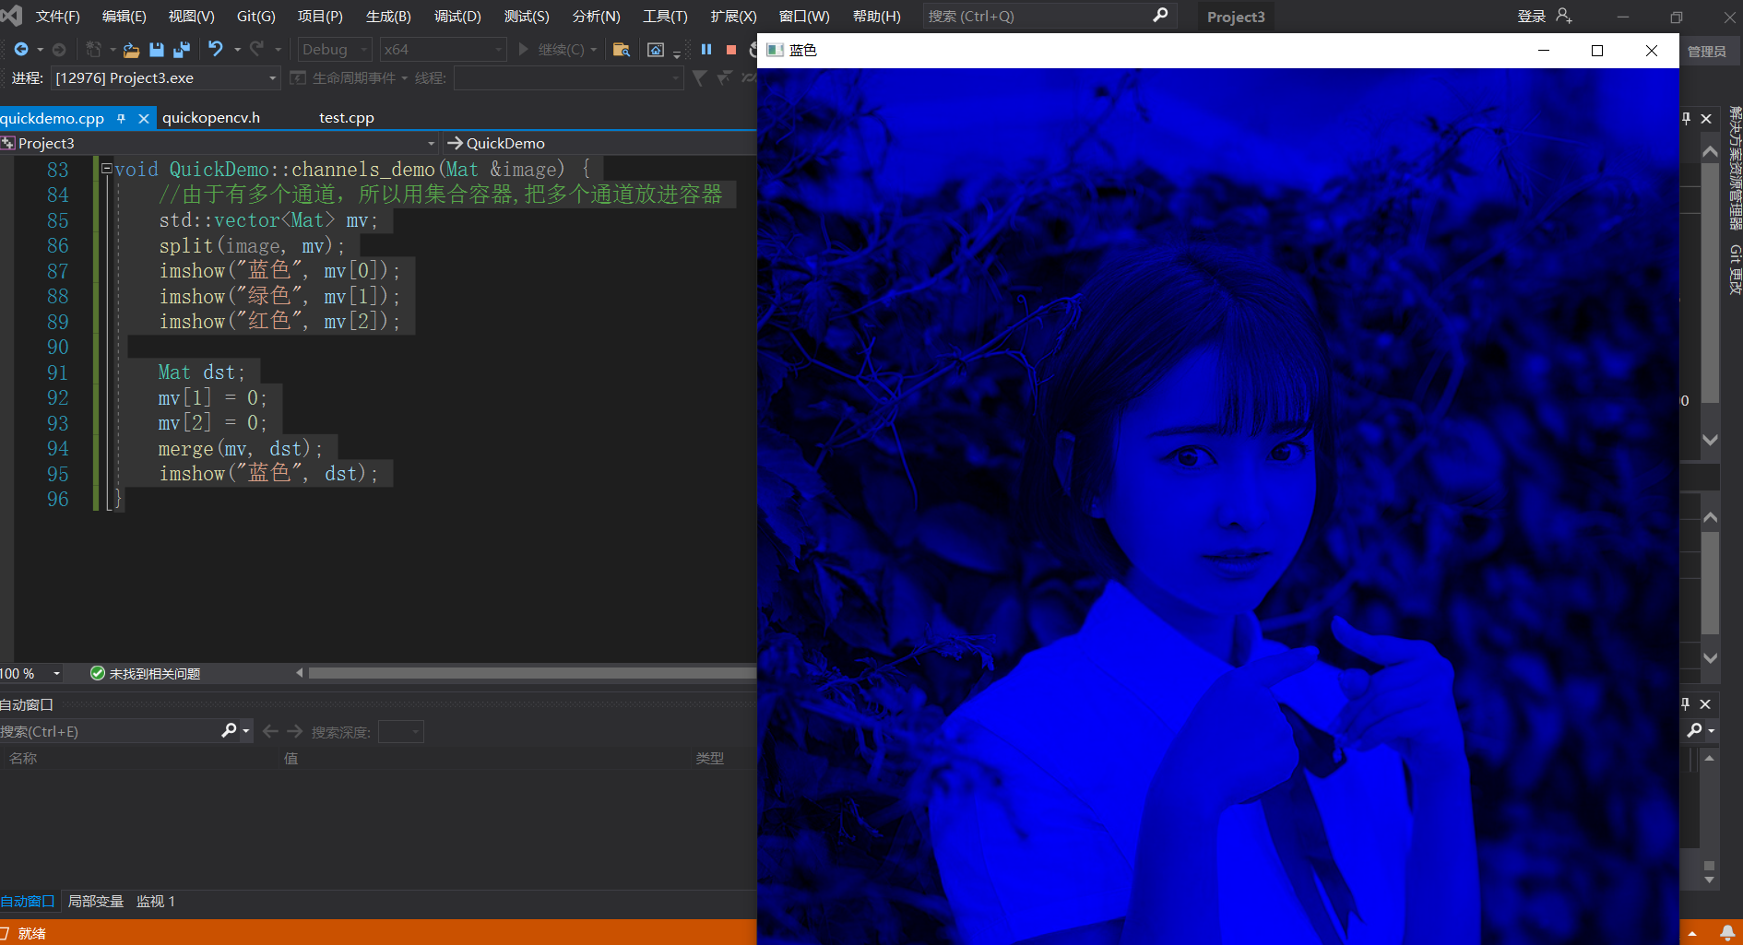Click the green check 未找到相关问题 status icon
Screen dimensions: 1743x945
point(98,673)
